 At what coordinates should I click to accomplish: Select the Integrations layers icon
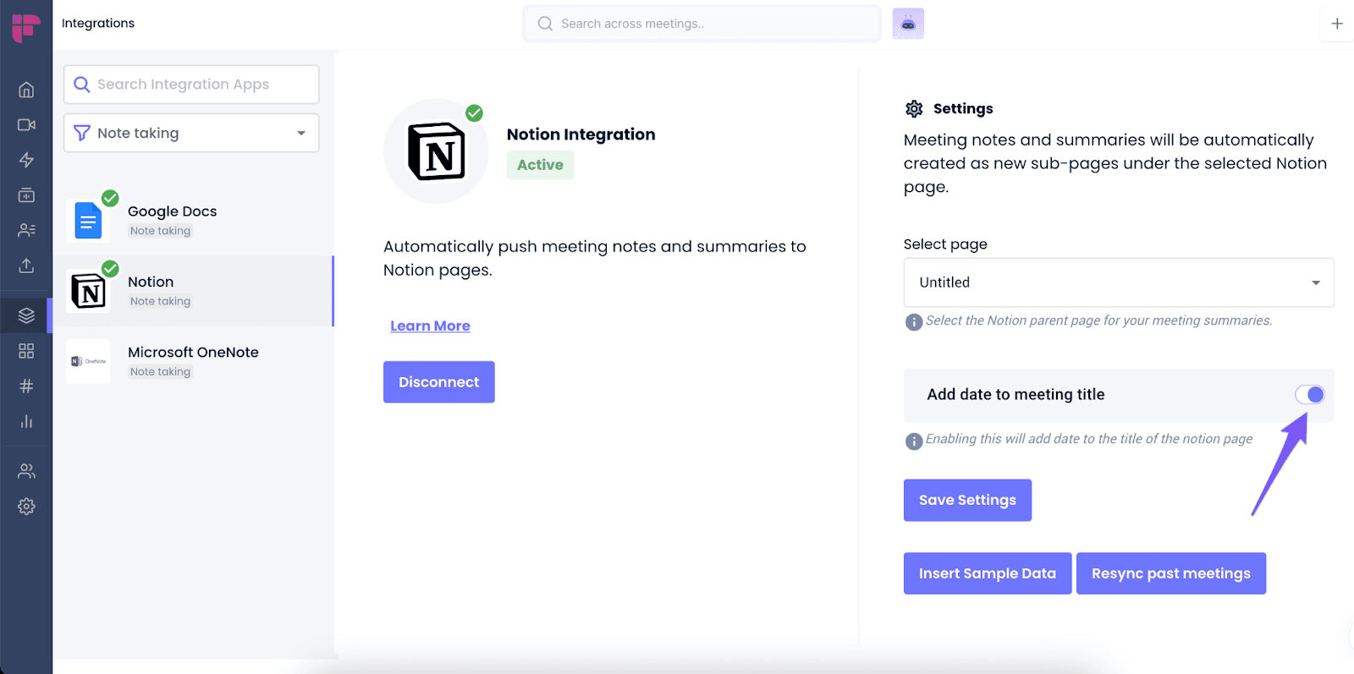tap(26, 315)
